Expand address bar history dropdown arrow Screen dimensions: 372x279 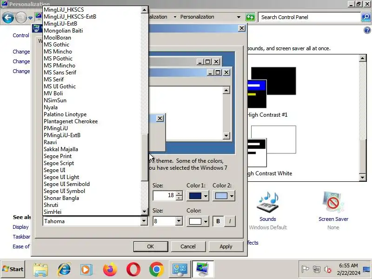[x=239, y=17]
